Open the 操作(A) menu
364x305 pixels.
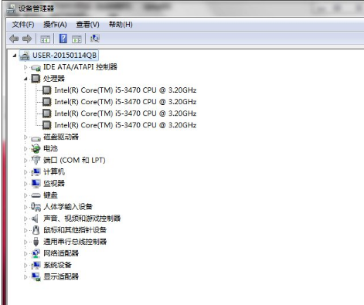pyautogui.click(x=55, y=25)
